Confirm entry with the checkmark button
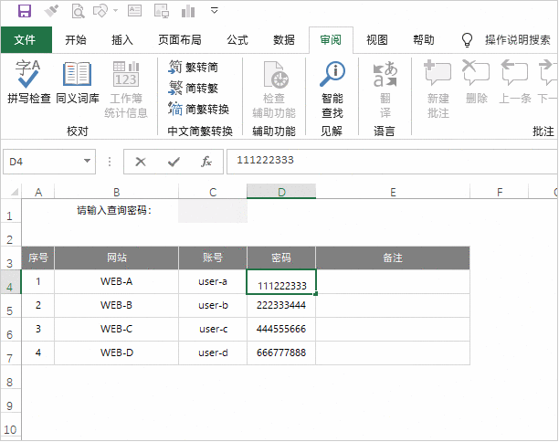 [x=174, y=163]
